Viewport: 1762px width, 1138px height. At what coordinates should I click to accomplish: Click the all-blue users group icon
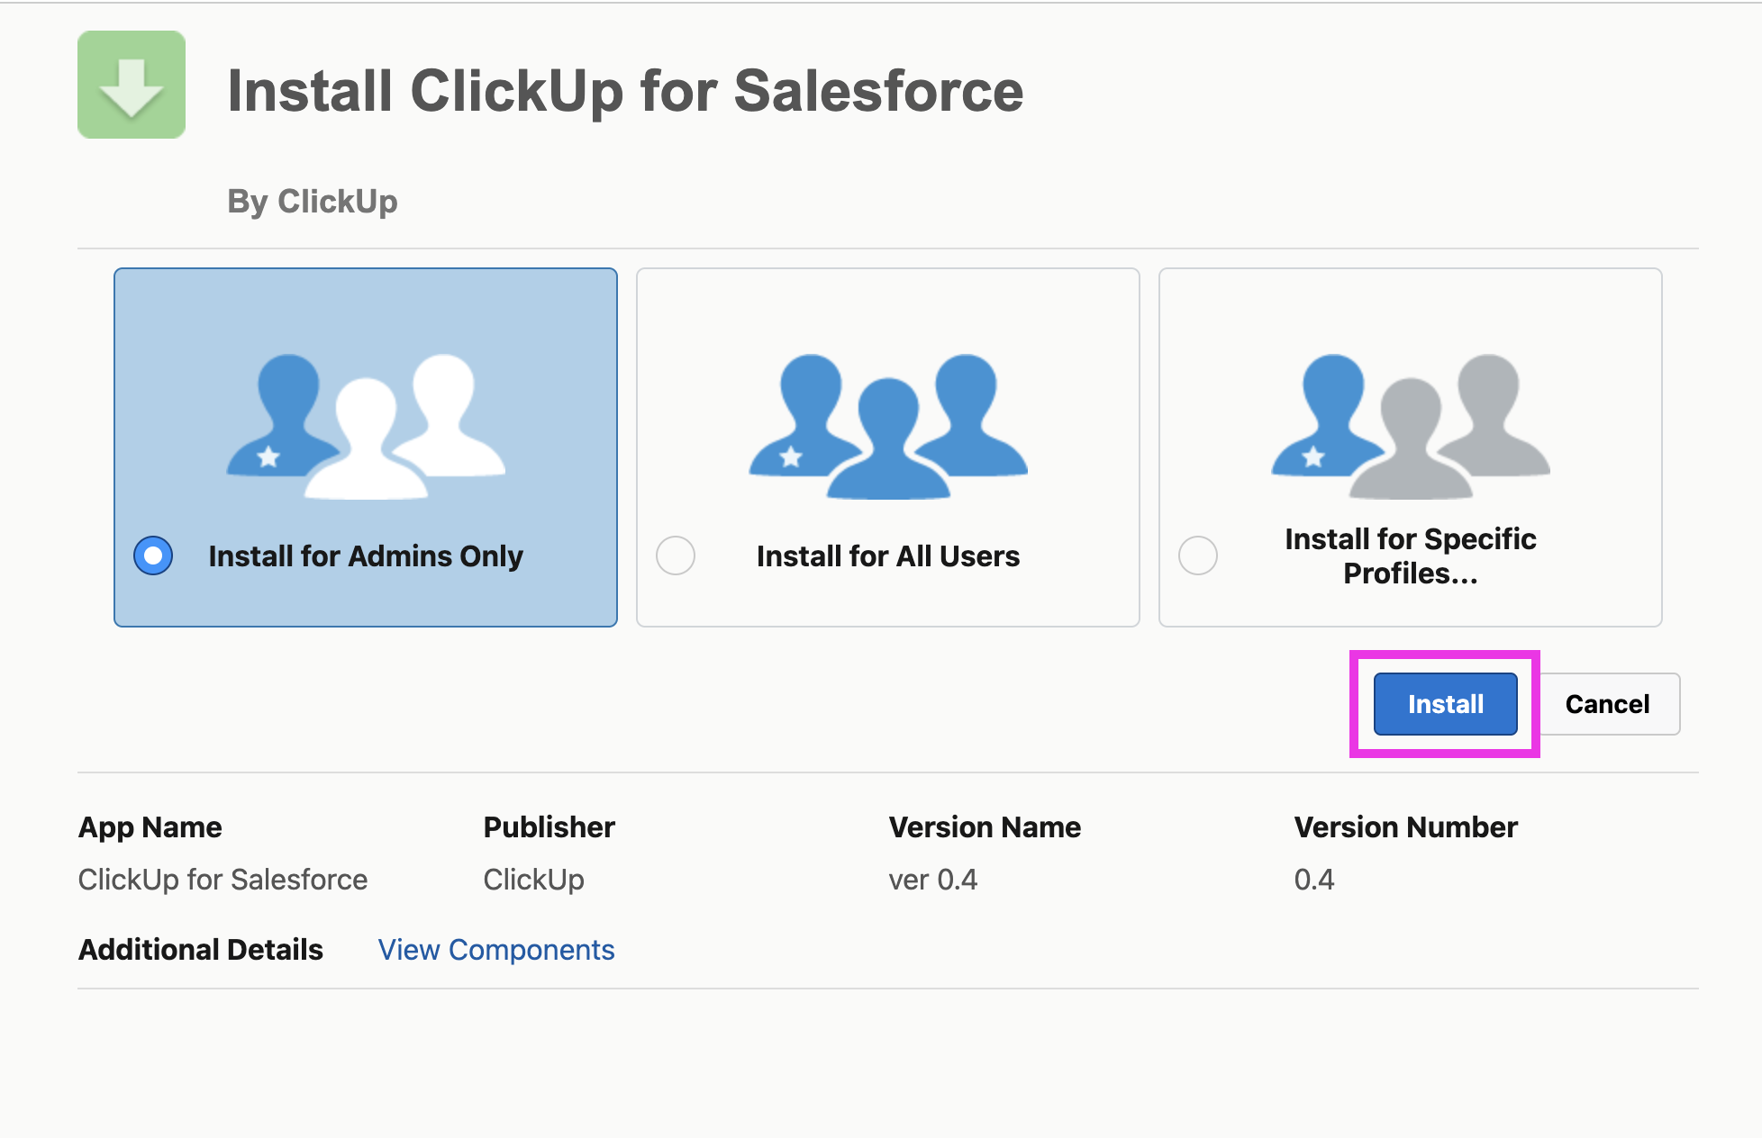click(x=888, y=426)
